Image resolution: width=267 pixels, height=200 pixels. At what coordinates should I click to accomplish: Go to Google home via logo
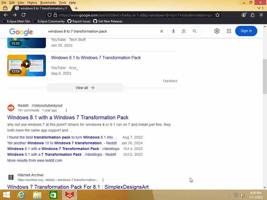21,32
